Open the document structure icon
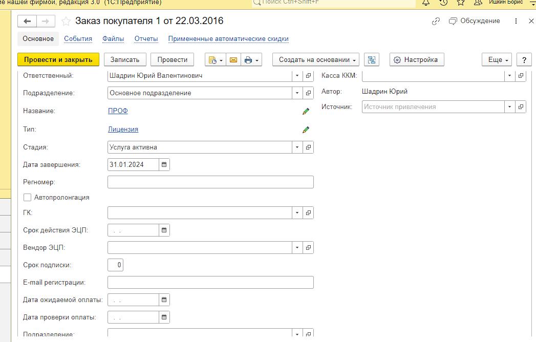Screen dimensions: 536x342 (372, 60)
